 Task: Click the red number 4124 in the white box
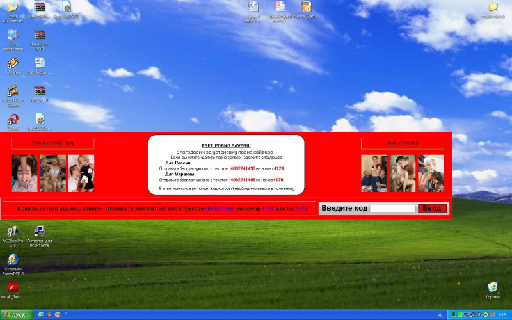tap(278, 168)
